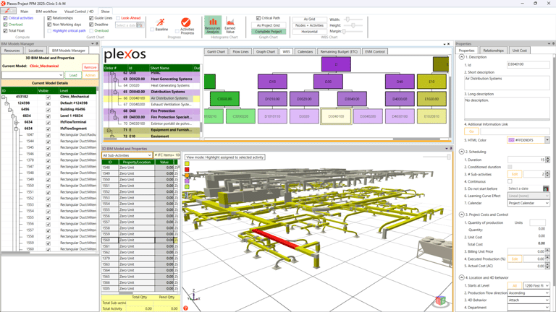Toggle the Continuous checkbox in Scheduling
556x312 pixels.
click(510, 181)
